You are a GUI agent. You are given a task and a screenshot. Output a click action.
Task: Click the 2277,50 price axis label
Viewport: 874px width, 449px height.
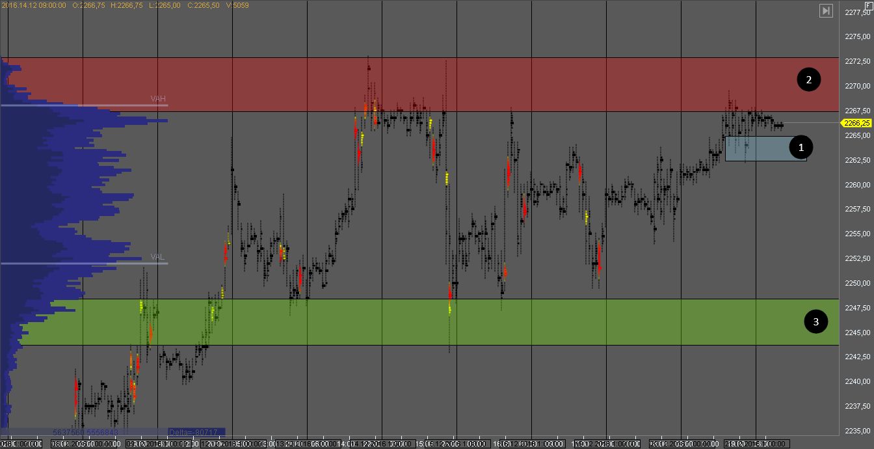tap(858, 12)
